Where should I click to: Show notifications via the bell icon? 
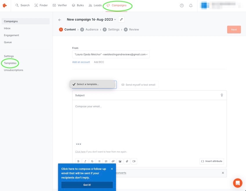coord(191,6)
